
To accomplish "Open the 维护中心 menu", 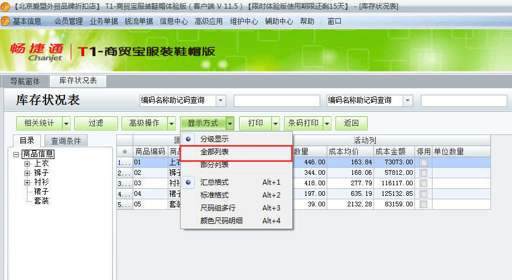I will click(244, 22).
